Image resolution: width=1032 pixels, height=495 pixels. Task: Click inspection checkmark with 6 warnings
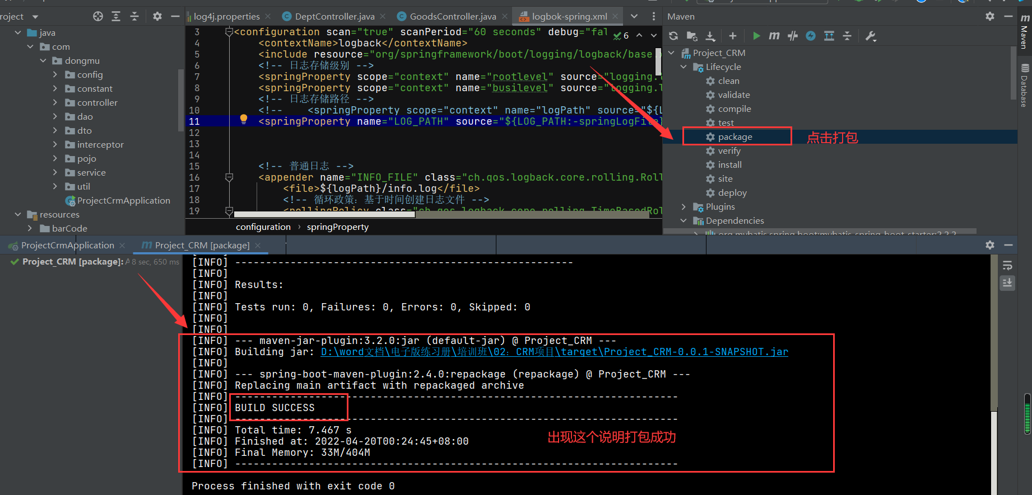[621, 35]
